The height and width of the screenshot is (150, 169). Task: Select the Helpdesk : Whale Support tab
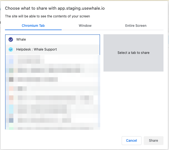(53, 49)
